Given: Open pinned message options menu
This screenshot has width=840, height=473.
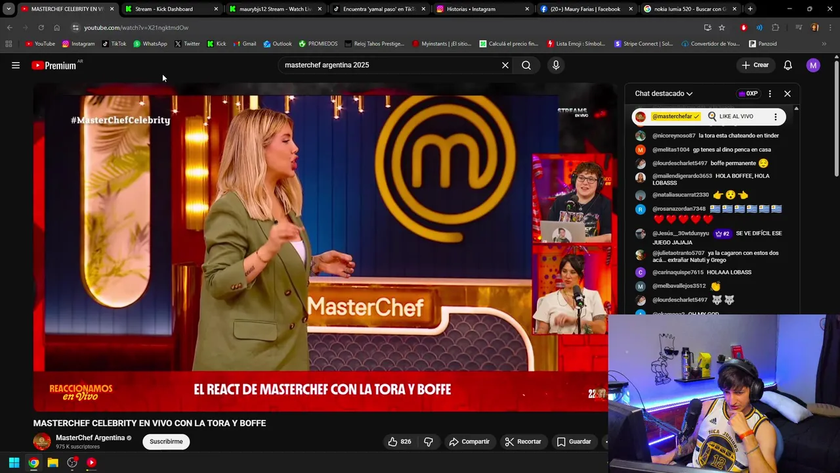Looking at the screenshot, I should [776, 116].
